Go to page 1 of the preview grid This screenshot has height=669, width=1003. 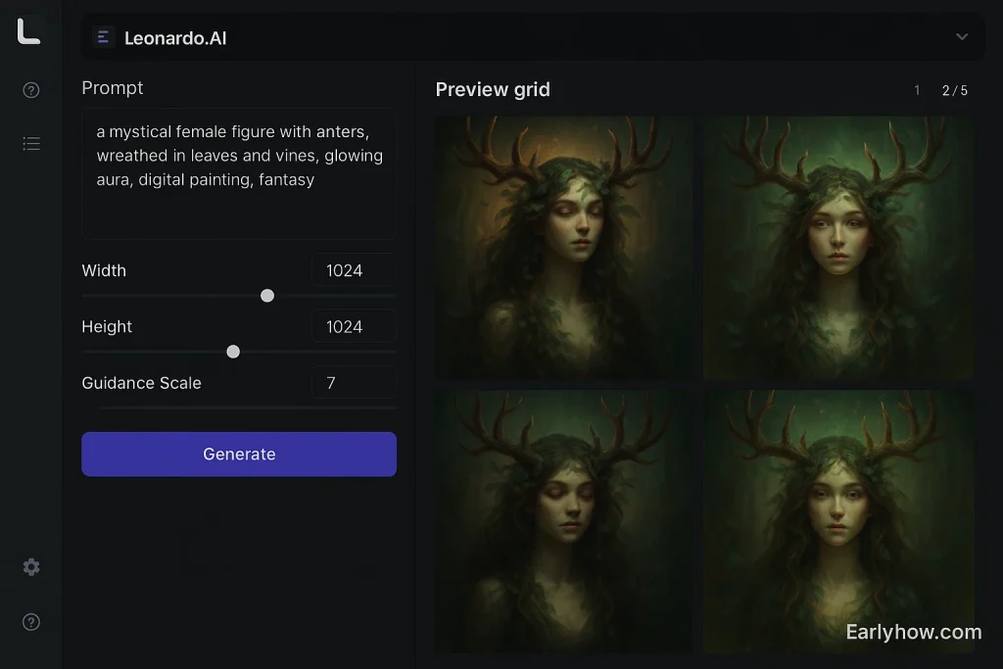pyautogui.click(x=917, y=90)
